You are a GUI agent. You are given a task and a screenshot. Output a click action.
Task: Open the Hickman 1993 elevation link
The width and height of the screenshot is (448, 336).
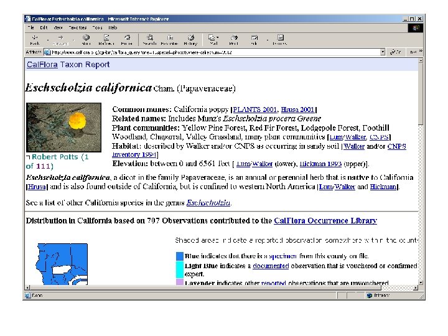(320, 164)
